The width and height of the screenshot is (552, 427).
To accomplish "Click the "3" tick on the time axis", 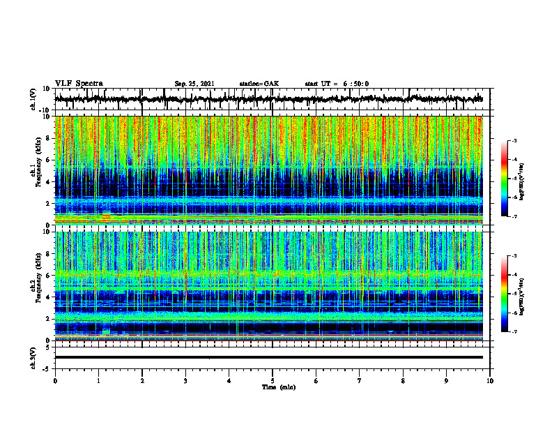I will pyautogui.click(x=185, y=381).
